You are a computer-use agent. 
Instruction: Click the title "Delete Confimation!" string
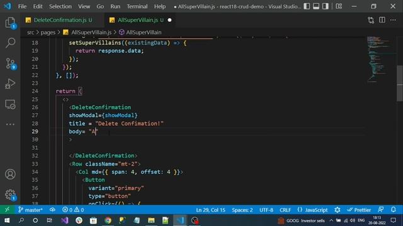coord(129,124)
